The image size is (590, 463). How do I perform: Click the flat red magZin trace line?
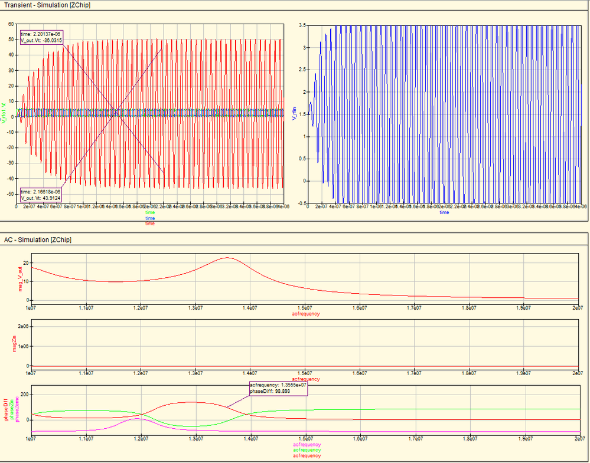click(305, 366)
